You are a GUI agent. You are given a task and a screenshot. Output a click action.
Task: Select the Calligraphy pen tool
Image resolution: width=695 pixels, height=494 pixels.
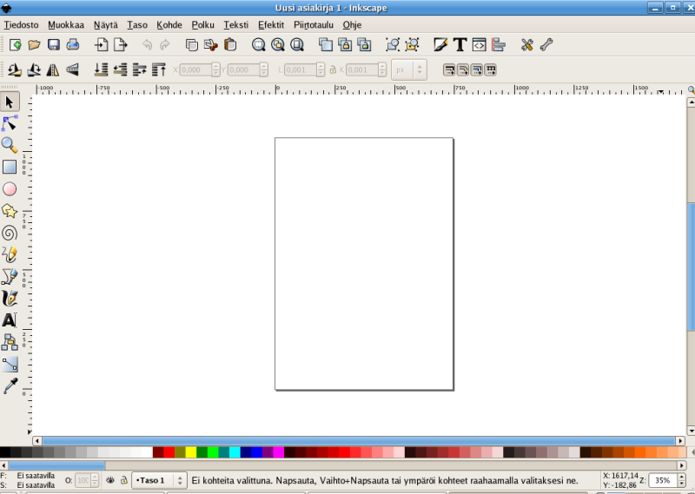(10, 299)
